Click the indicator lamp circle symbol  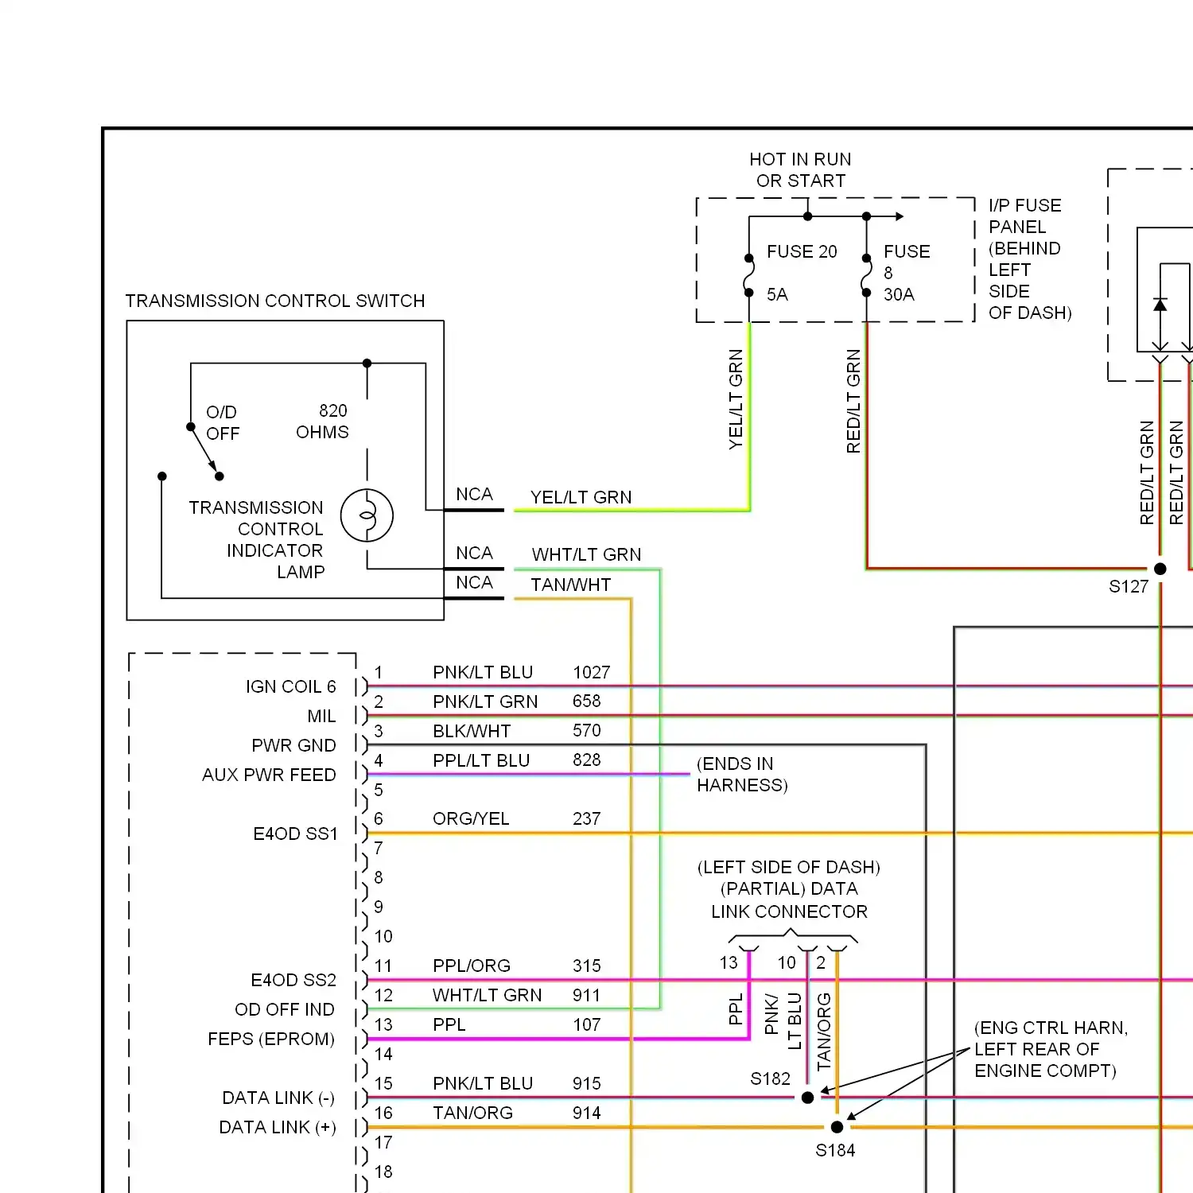(x=367, y=515)
